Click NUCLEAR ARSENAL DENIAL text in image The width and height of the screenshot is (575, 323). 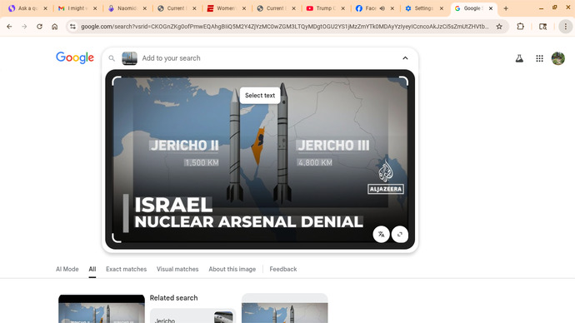click(x=248, y=222)
